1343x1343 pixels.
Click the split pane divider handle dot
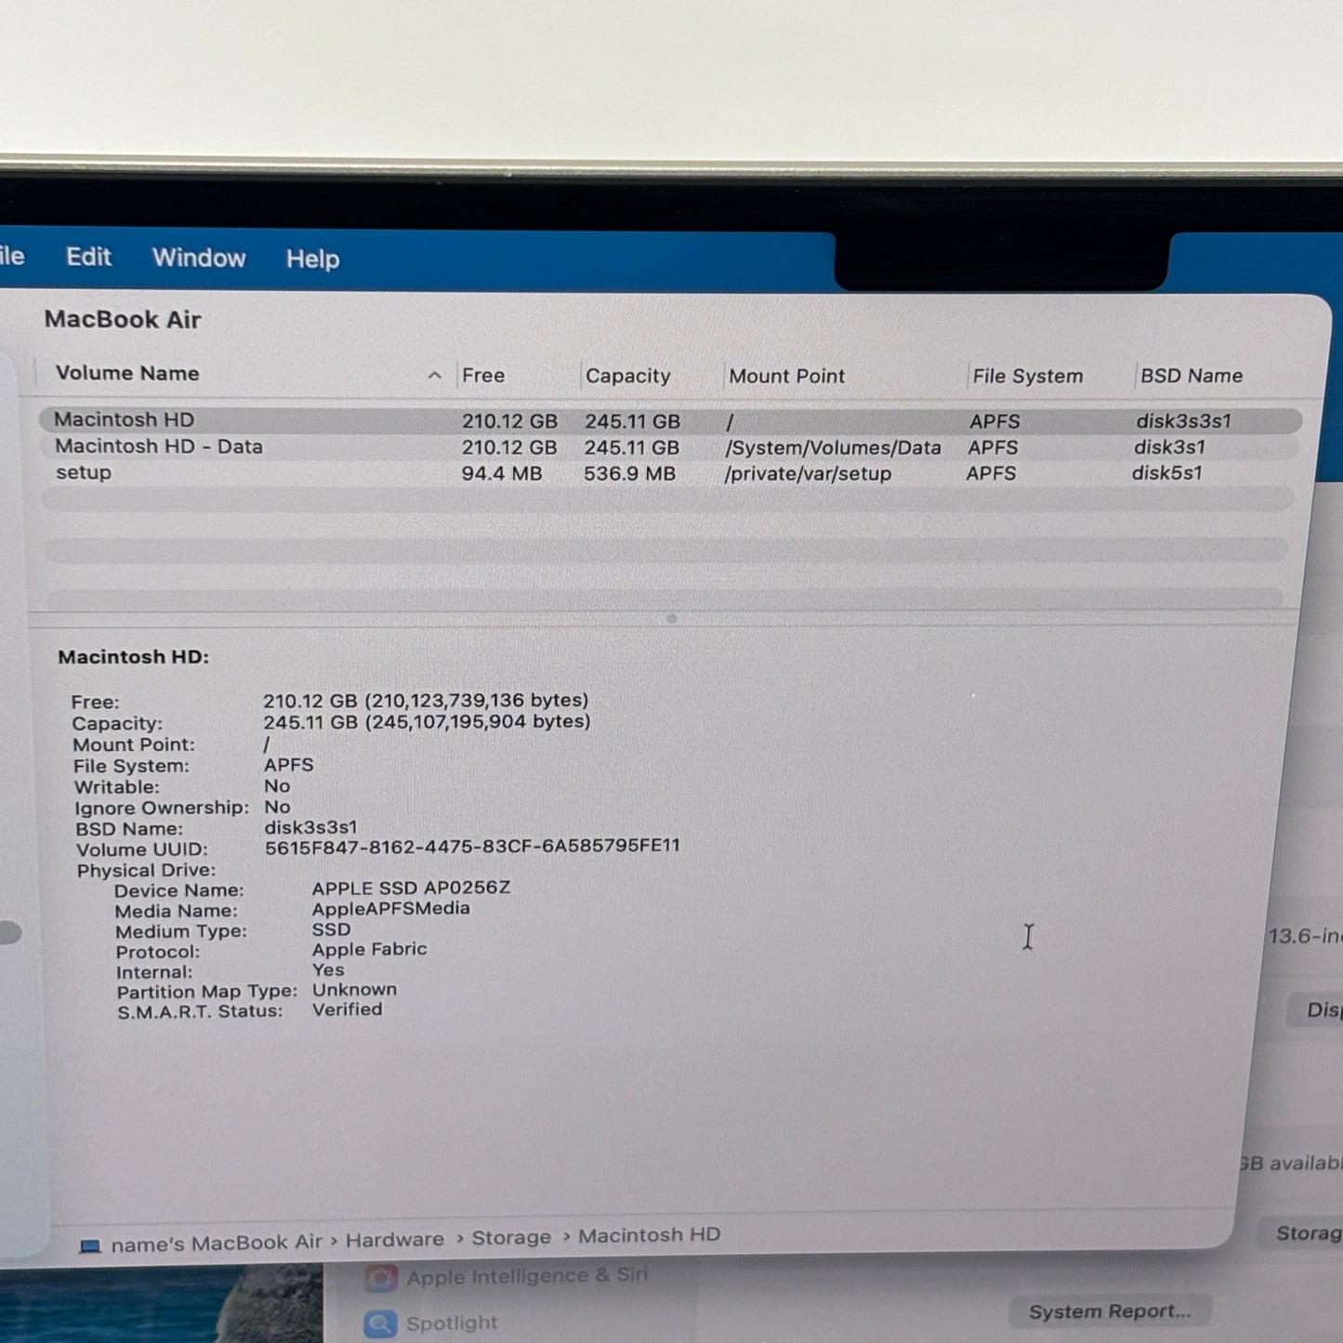(672, 618)
